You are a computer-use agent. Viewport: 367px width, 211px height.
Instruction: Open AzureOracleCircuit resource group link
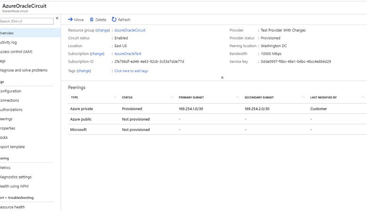click(130, 30)
